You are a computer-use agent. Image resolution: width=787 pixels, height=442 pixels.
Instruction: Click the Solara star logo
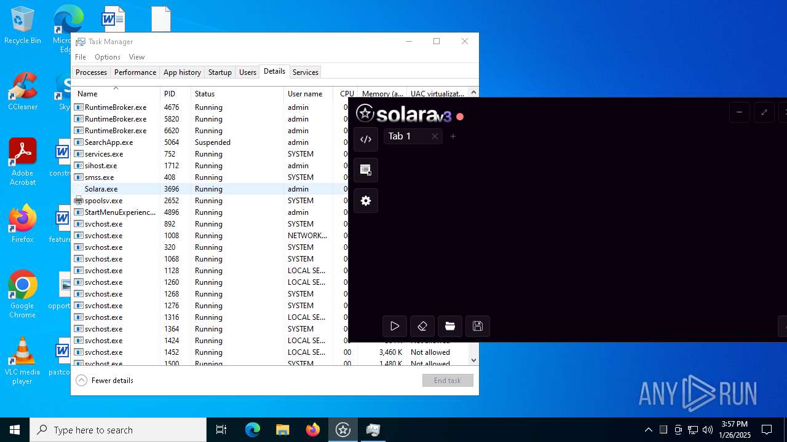365,113
